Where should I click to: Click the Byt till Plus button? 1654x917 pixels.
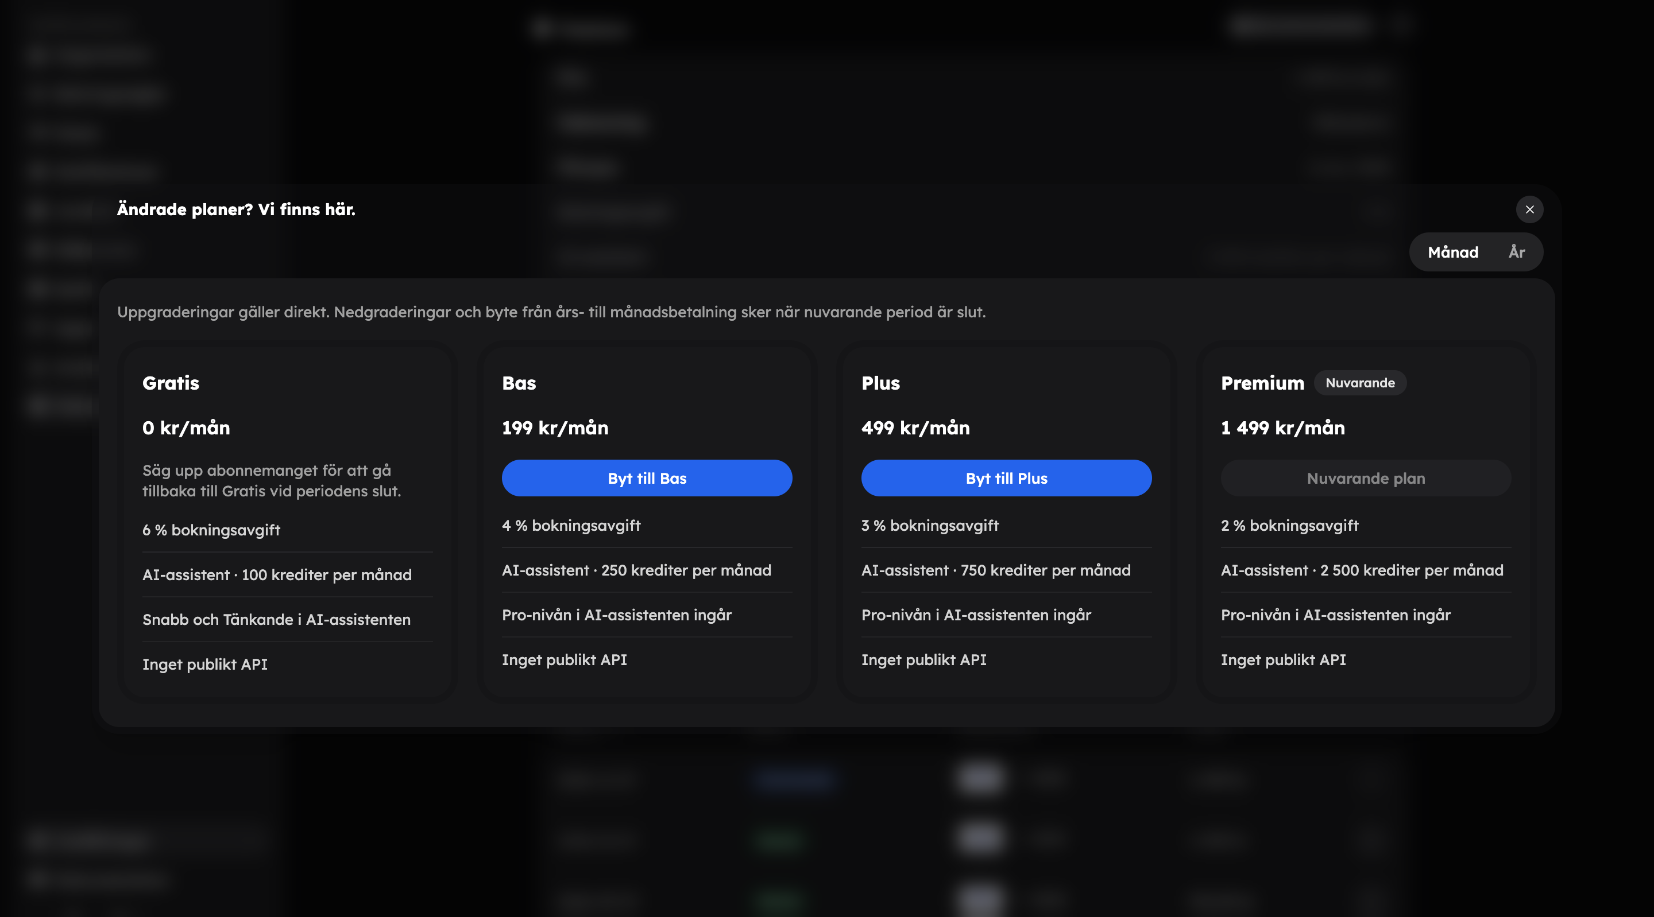1006,478
